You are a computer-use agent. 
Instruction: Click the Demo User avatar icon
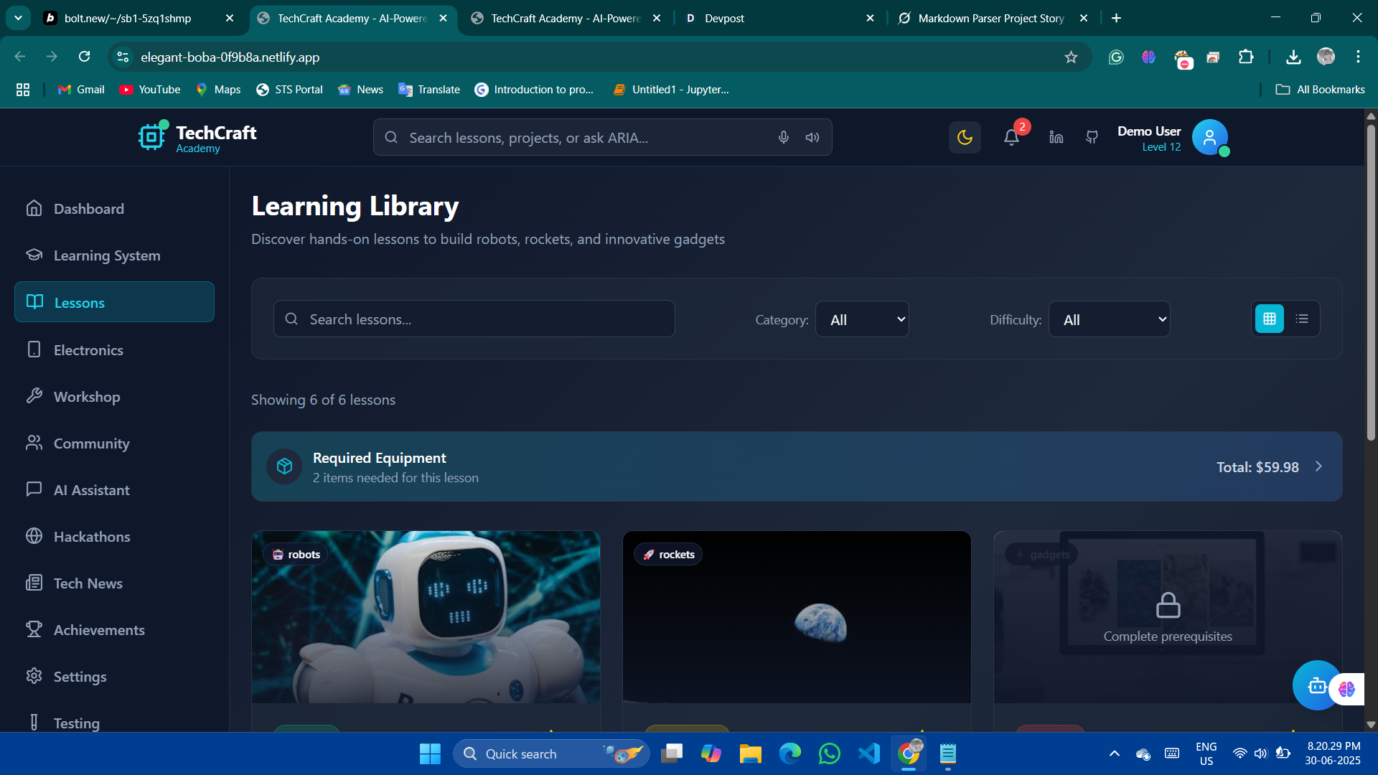click(1209, 137)
